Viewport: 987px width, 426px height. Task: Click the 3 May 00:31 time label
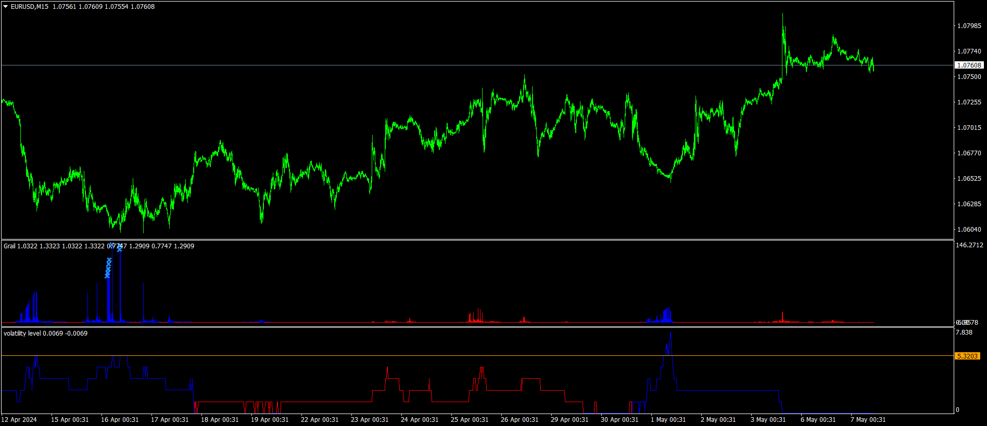(x=768, y=420)
